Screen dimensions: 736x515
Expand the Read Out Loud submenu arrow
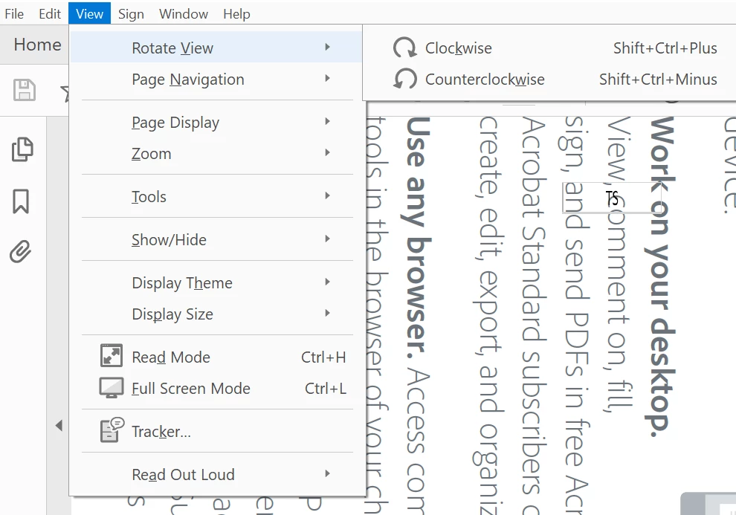pos(328,473)
